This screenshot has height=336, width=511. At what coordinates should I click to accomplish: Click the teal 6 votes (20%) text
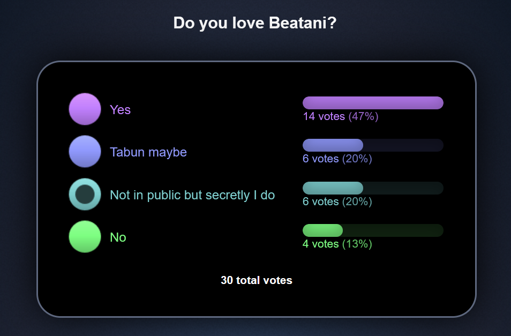pyautogui.click(x=337, y=201)
